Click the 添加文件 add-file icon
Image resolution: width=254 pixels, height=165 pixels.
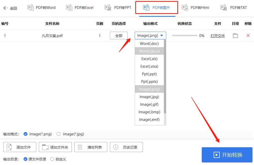pos(9,147)
